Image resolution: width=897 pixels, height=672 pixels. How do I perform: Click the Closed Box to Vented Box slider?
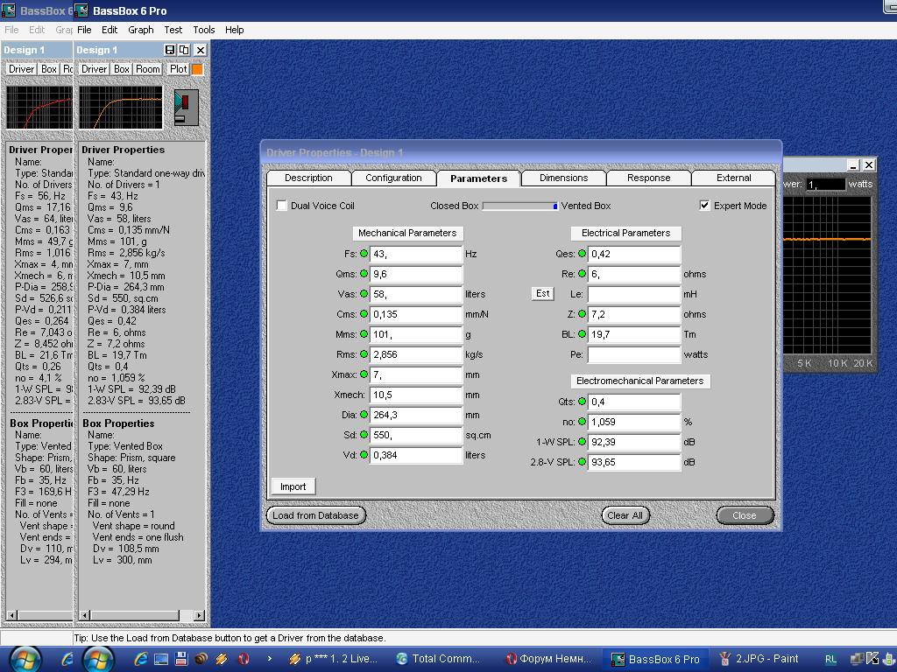pyautogui.click(x=520, y=206)
